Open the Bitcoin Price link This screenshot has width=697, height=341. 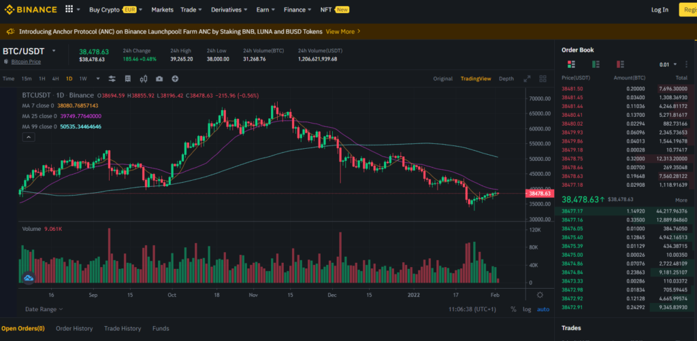tap(26, 62)
